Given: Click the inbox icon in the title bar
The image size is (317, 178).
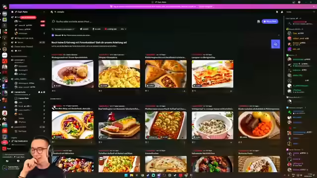Looking at the screenshot, I should (294, 2).
